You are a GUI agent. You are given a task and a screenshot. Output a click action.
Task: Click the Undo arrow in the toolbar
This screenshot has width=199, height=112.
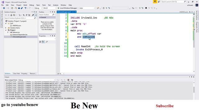[x=25, y=8]
